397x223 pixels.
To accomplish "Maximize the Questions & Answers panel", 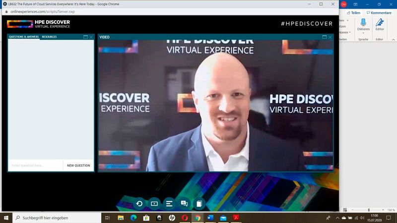I will point(85,37).
